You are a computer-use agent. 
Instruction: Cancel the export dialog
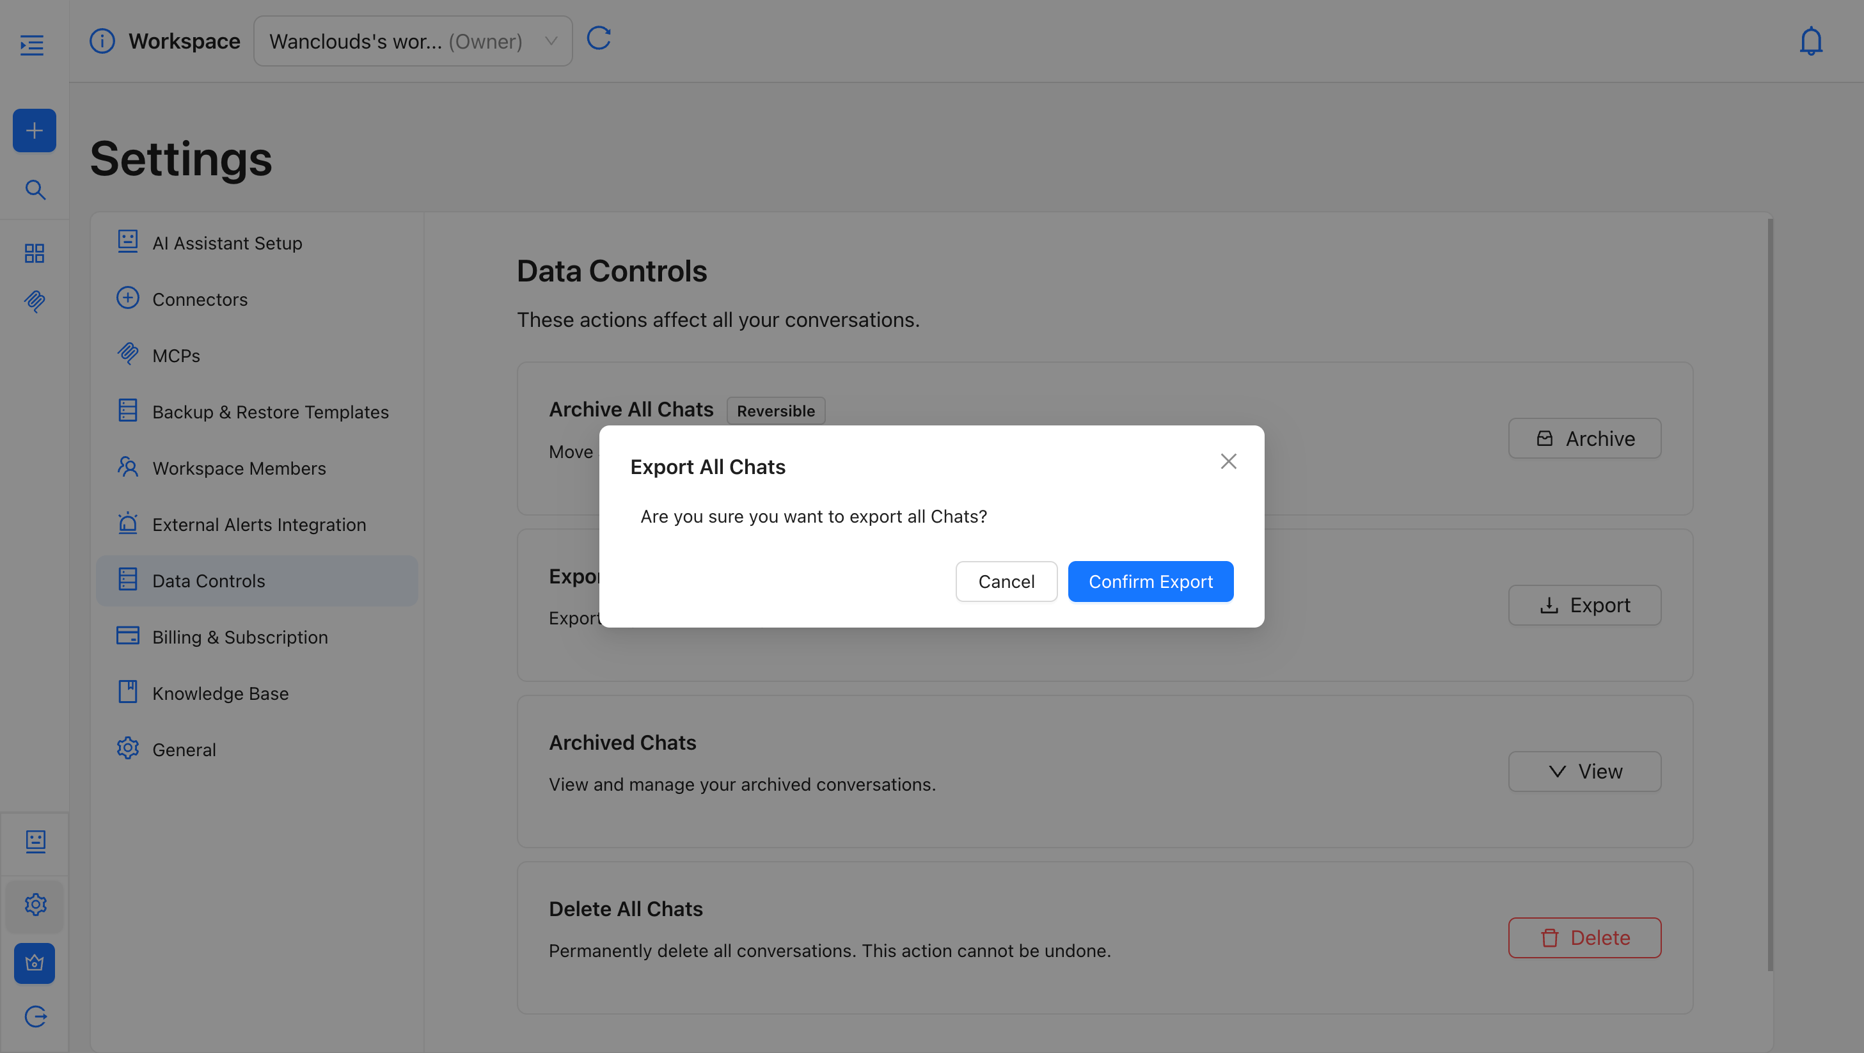pyautogui.click(x=1006, y=581)
